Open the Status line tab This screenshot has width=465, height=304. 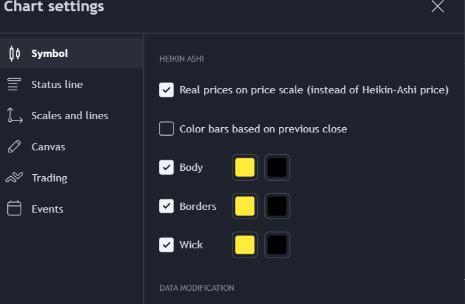click(57, 84)
